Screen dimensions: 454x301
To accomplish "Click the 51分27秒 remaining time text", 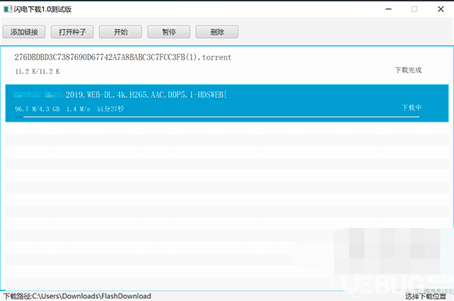I will [110, 109].
